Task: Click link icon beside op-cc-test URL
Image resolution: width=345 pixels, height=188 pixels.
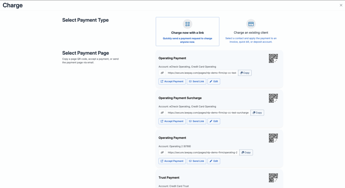Action: (162, 73)
